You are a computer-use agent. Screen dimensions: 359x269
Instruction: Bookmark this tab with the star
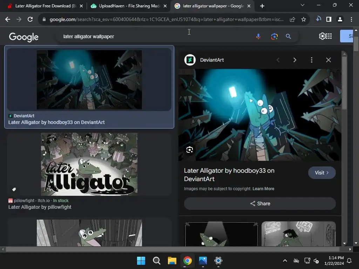tap(304, 20)
